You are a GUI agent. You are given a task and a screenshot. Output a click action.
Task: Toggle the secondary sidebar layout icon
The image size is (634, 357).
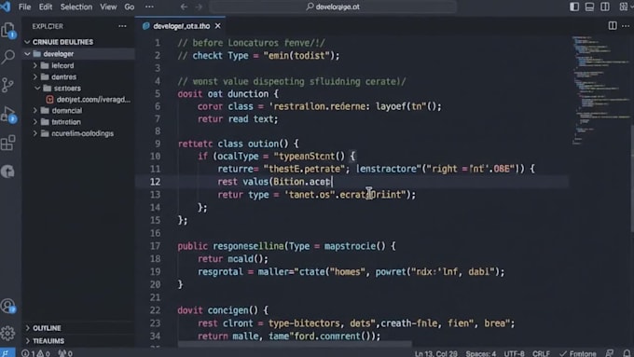coord(605,7)
